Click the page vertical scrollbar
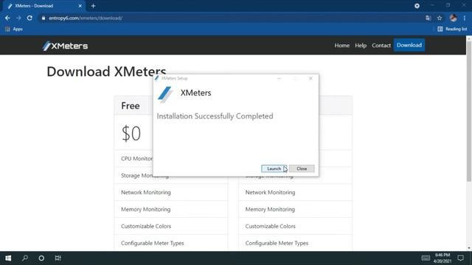 click(469, 111)
